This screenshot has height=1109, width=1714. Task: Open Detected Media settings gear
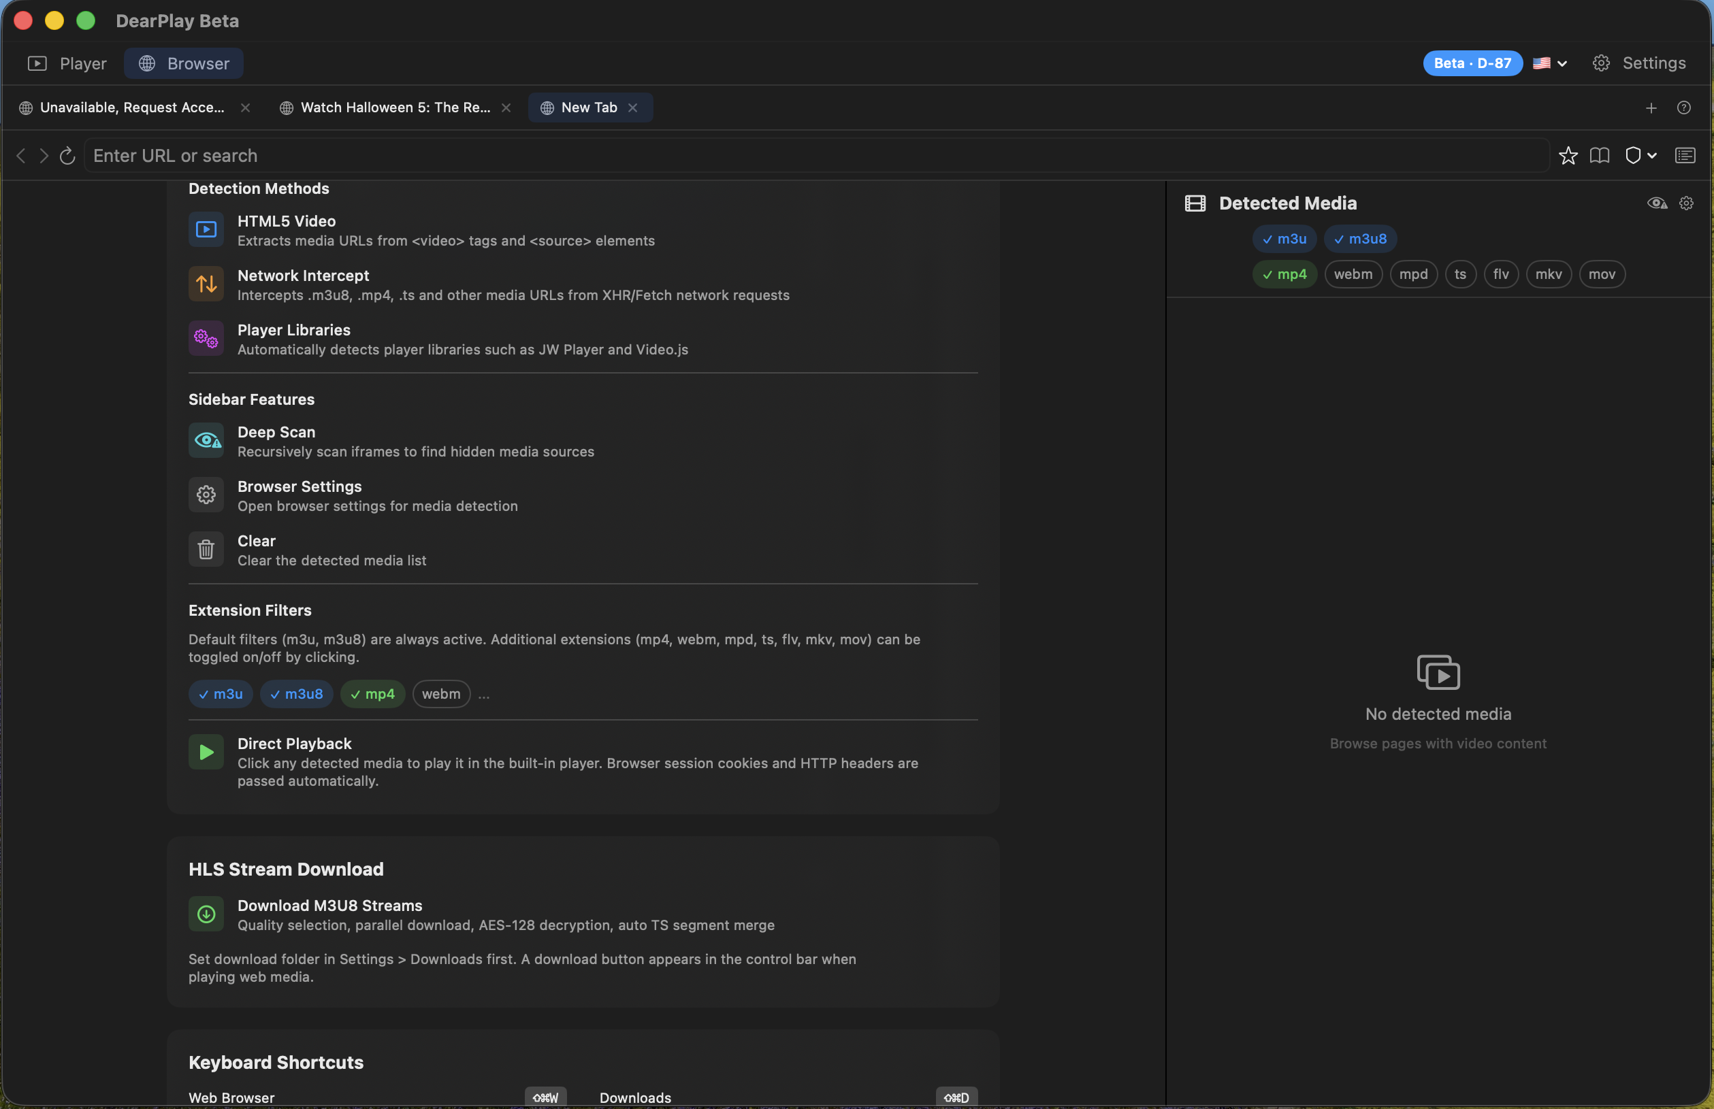1686,203
